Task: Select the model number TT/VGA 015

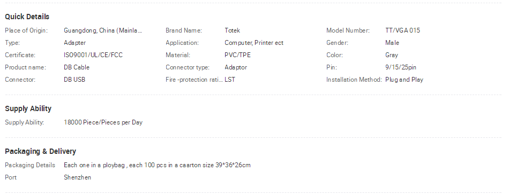Action: pos(402,30)
